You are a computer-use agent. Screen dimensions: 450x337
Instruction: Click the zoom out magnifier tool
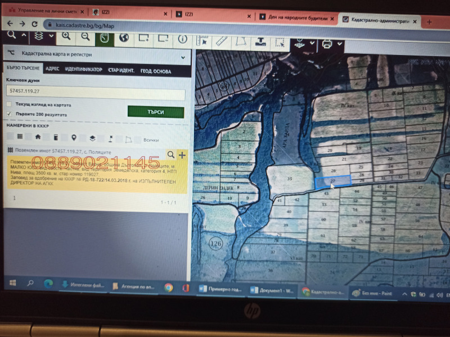tap(85, 37)
